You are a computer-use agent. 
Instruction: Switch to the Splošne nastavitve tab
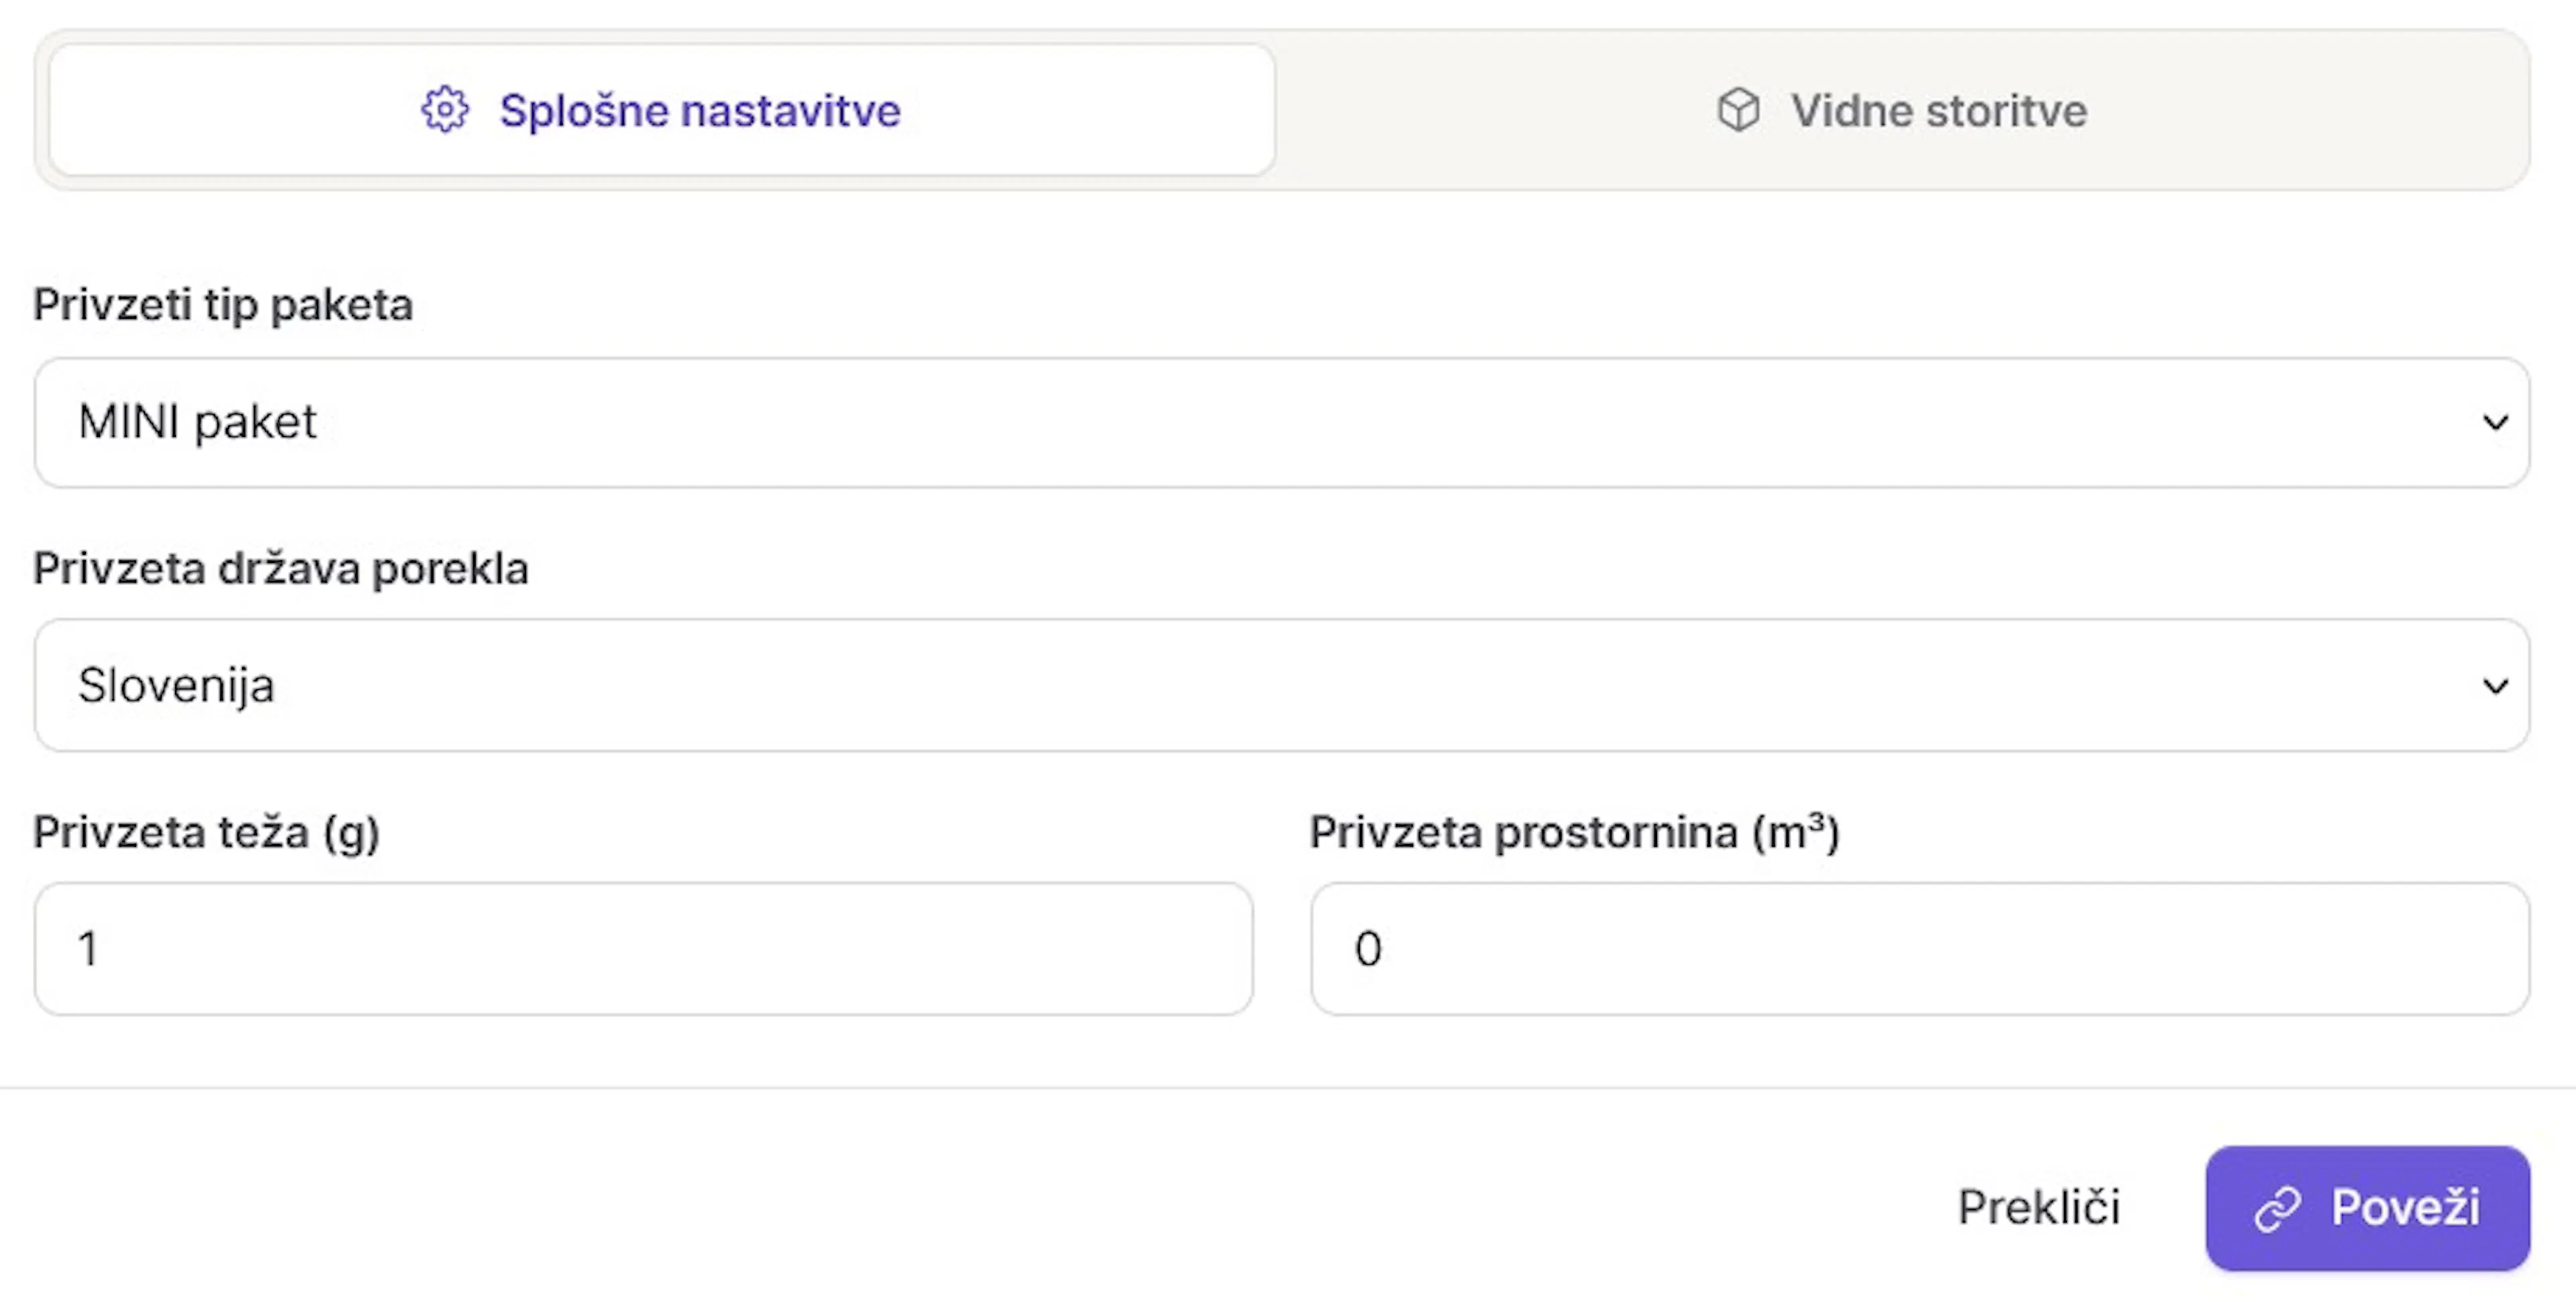pos(661,110)
